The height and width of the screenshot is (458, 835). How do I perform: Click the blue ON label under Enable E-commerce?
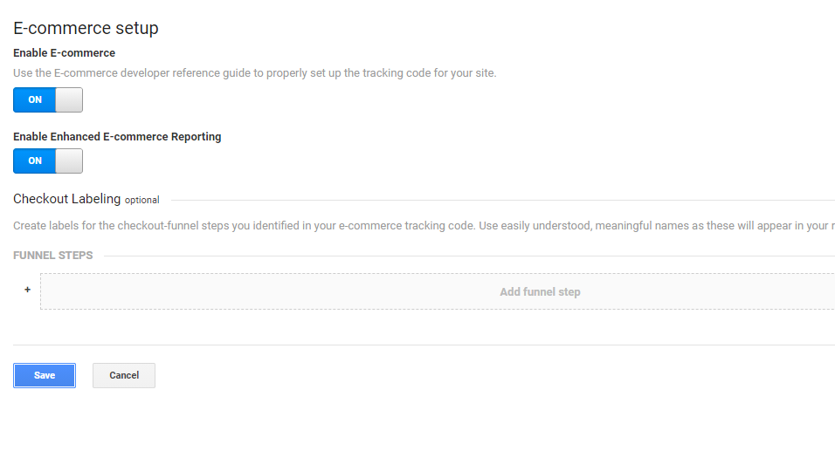click(35, 100)
